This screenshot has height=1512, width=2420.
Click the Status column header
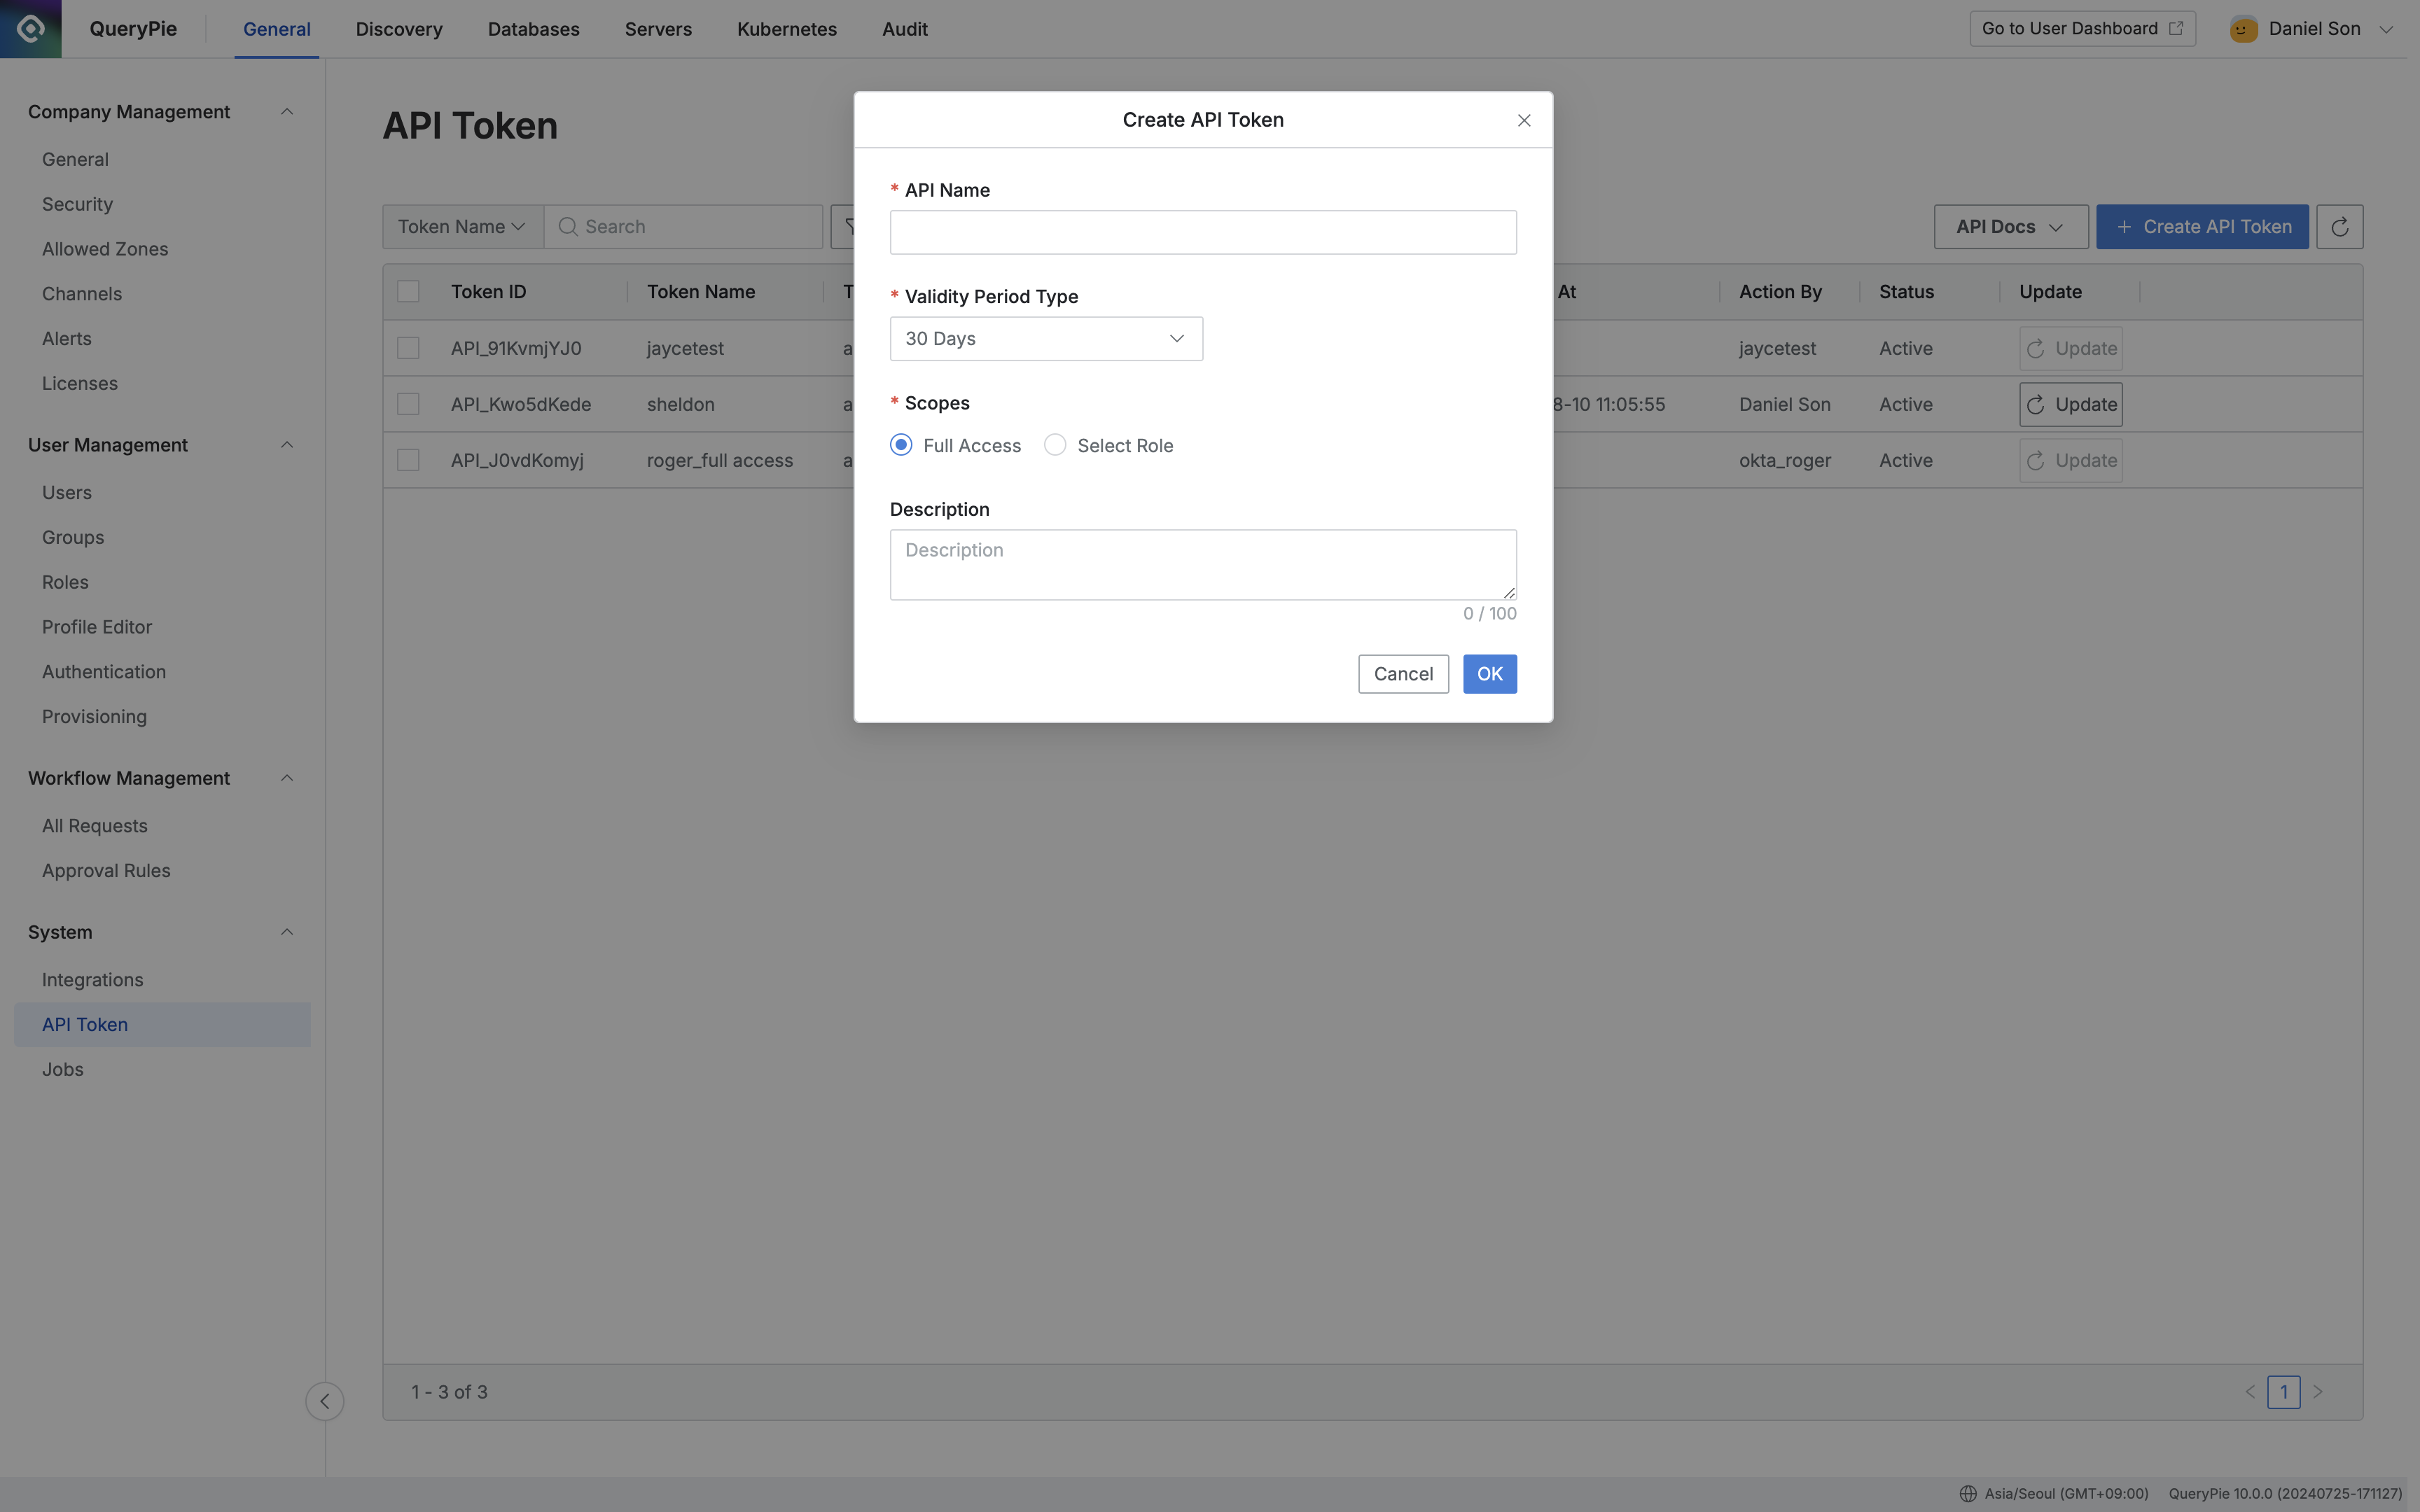(x=1906, y=292)
